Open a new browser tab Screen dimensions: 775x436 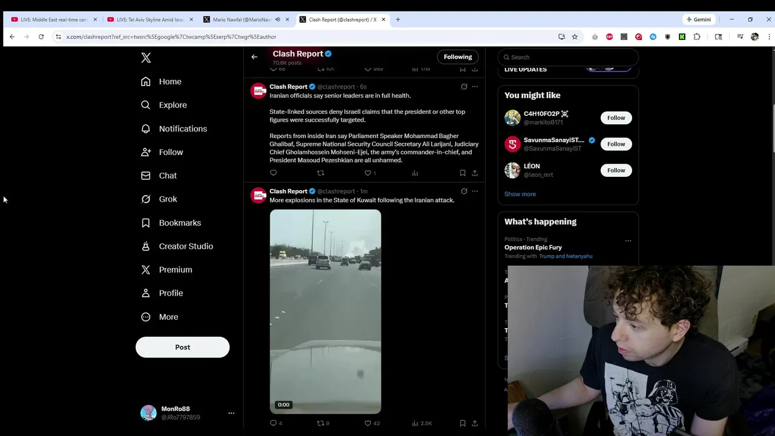398,19
